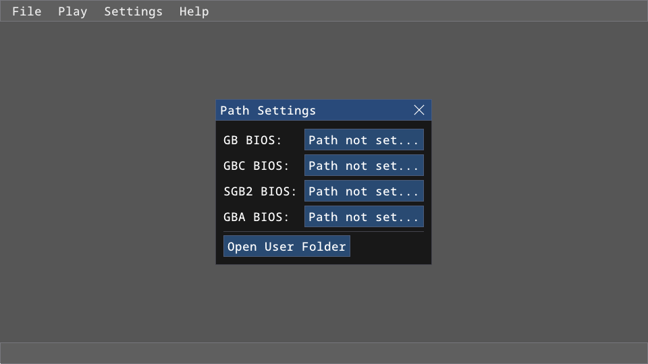Click the GBA BIOS label

tap(256, 217)
